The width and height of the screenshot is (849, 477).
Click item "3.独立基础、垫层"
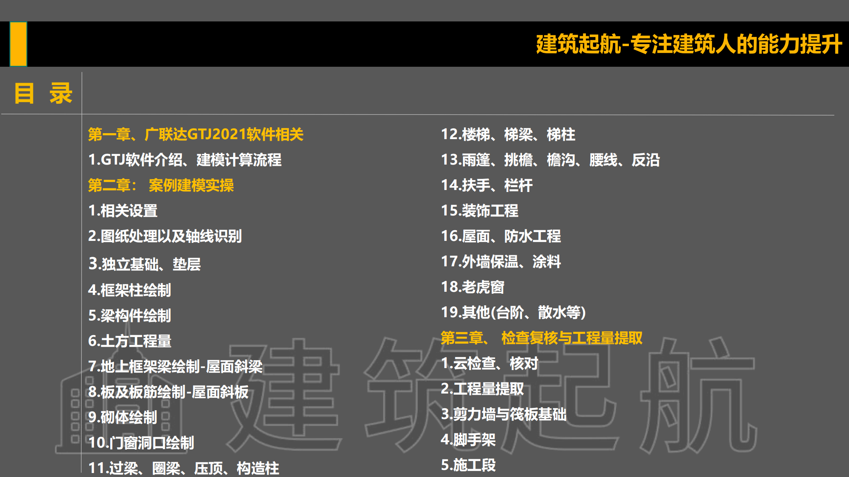coord(144,264)
